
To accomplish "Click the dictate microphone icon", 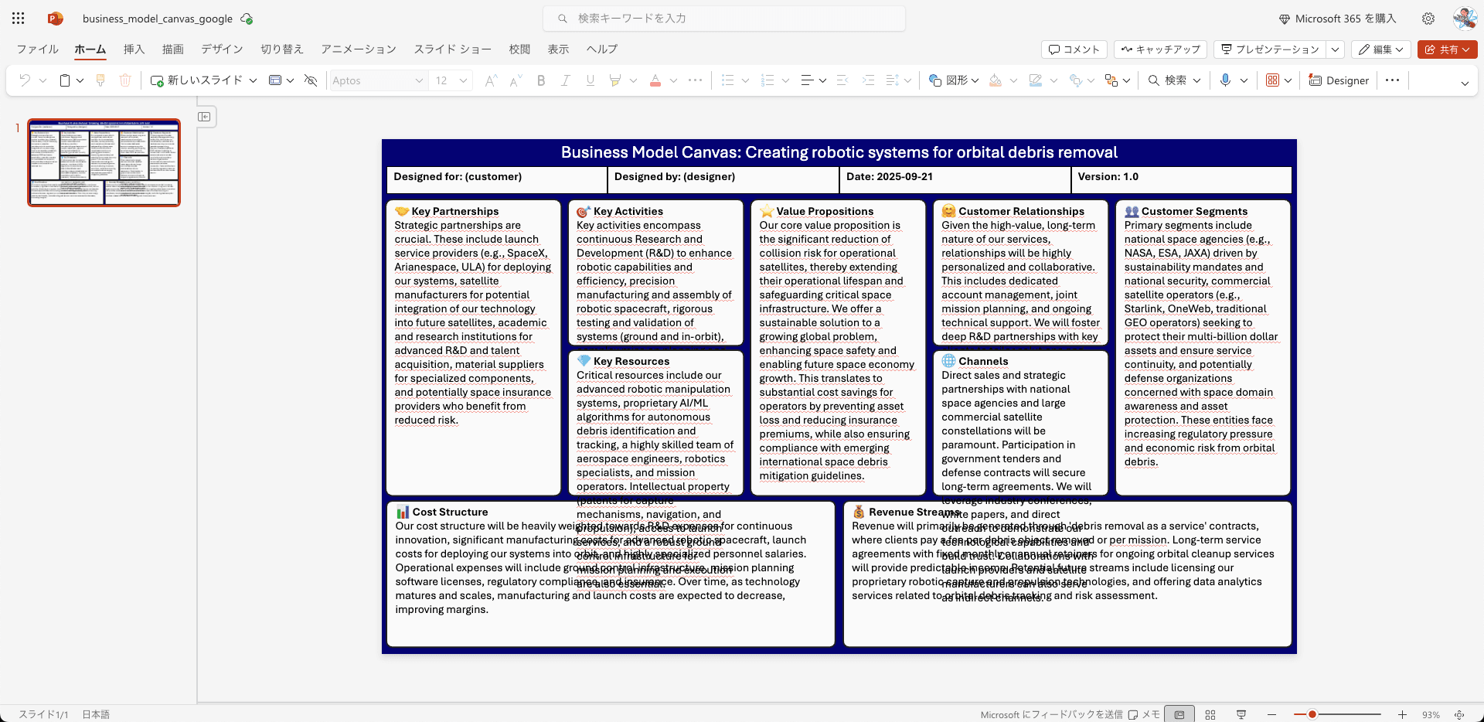I will (x=1225, y=80).
